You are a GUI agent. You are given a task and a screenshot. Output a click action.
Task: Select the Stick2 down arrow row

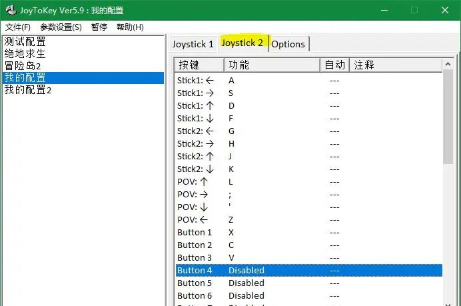309,169
